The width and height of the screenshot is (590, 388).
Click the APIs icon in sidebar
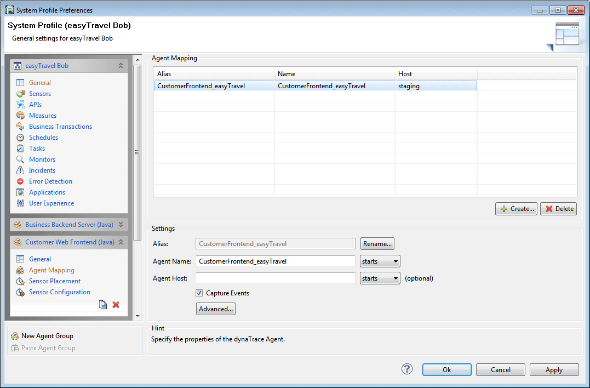(x=20, y=104)
